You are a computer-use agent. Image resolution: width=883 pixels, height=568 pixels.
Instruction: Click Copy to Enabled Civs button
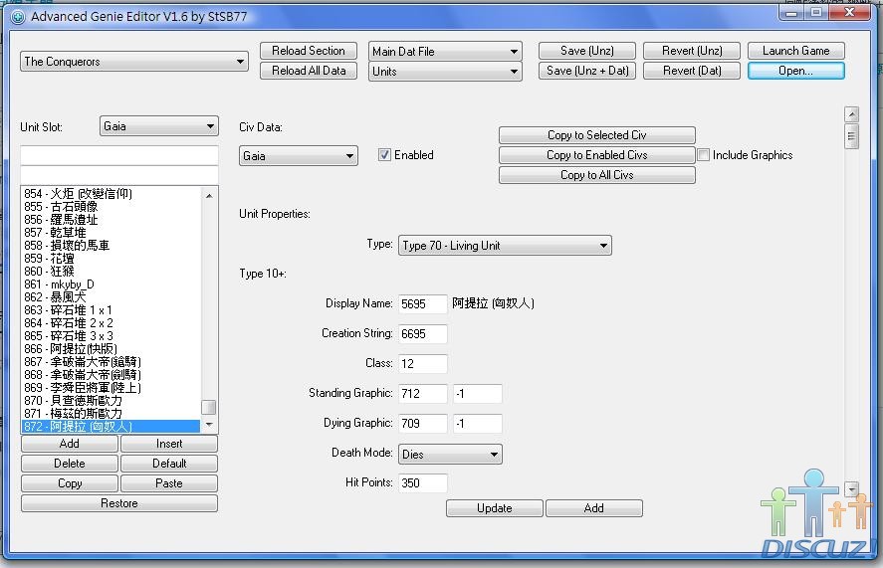point(596,155)
